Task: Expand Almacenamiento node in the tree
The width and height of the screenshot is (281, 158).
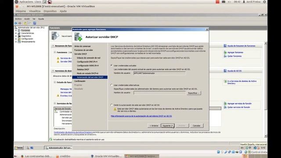Action: pyautogui.click(x=16, y=42)
